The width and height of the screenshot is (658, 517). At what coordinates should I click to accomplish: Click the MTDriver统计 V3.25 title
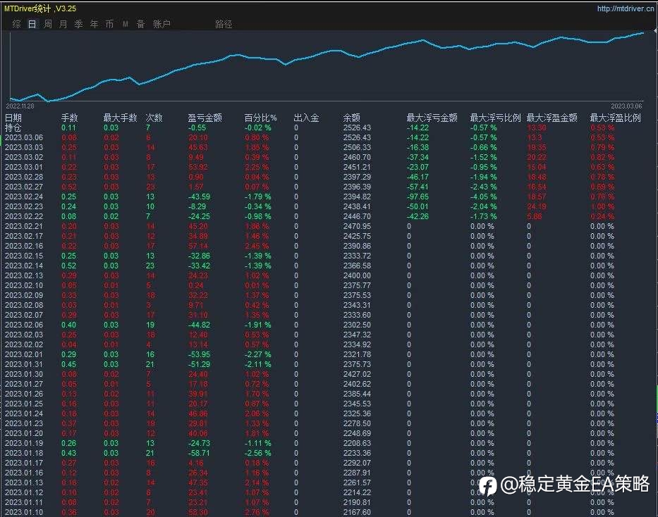(x=40, y=8)
